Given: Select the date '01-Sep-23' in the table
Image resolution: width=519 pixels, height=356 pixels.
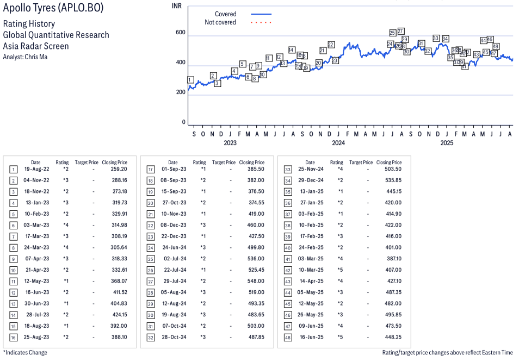Looking at the screenshot, I should (x=174, y=169).
